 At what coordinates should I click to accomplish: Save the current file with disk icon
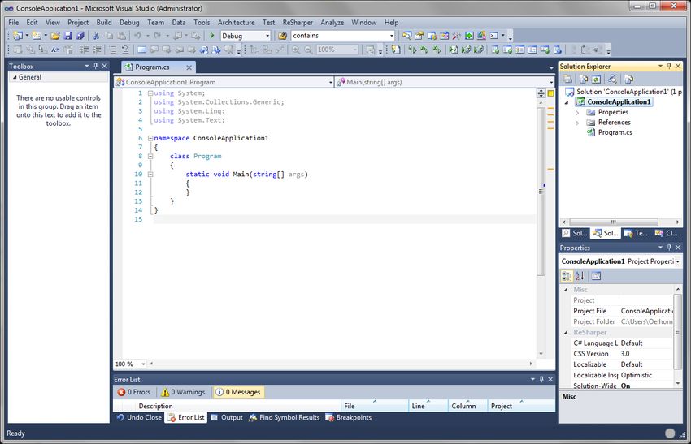click(67, 36)
